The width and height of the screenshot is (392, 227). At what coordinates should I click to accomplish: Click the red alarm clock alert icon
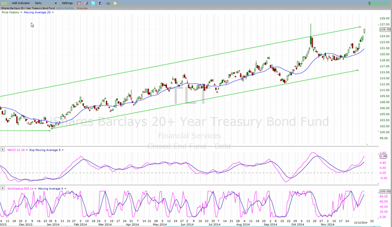[79, 3]
